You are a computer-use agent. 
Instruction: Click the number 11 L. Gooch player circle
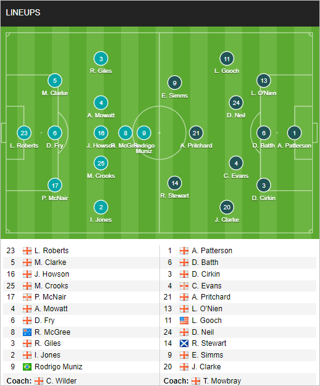tap(227, 59)
